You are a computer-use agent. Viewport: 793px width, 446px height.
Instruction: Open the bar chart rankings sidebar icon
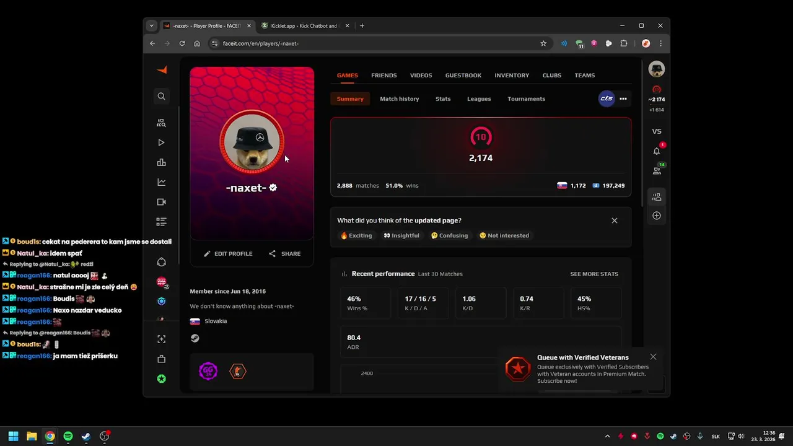161,162
